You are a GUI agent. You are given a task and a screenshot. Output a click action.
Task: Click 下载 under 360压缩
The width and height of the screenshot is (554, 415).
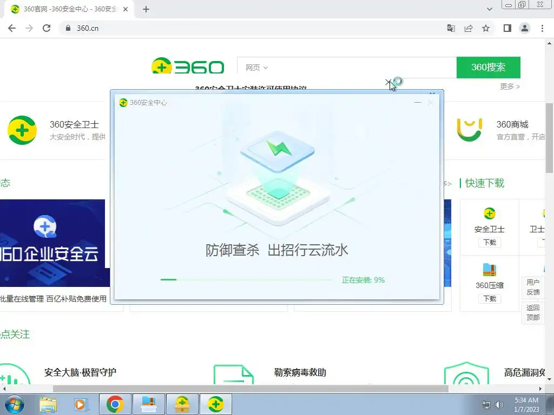coord(490,298)
